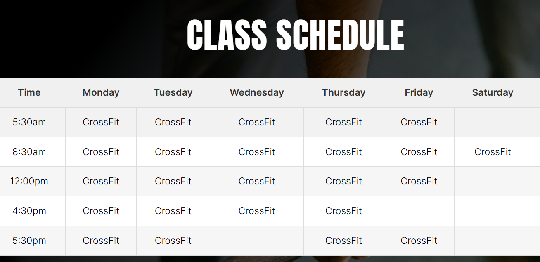The image size is (540, 262).
Task: Select Tuesday 5:30pm CrossFit class
Action: 173,241
